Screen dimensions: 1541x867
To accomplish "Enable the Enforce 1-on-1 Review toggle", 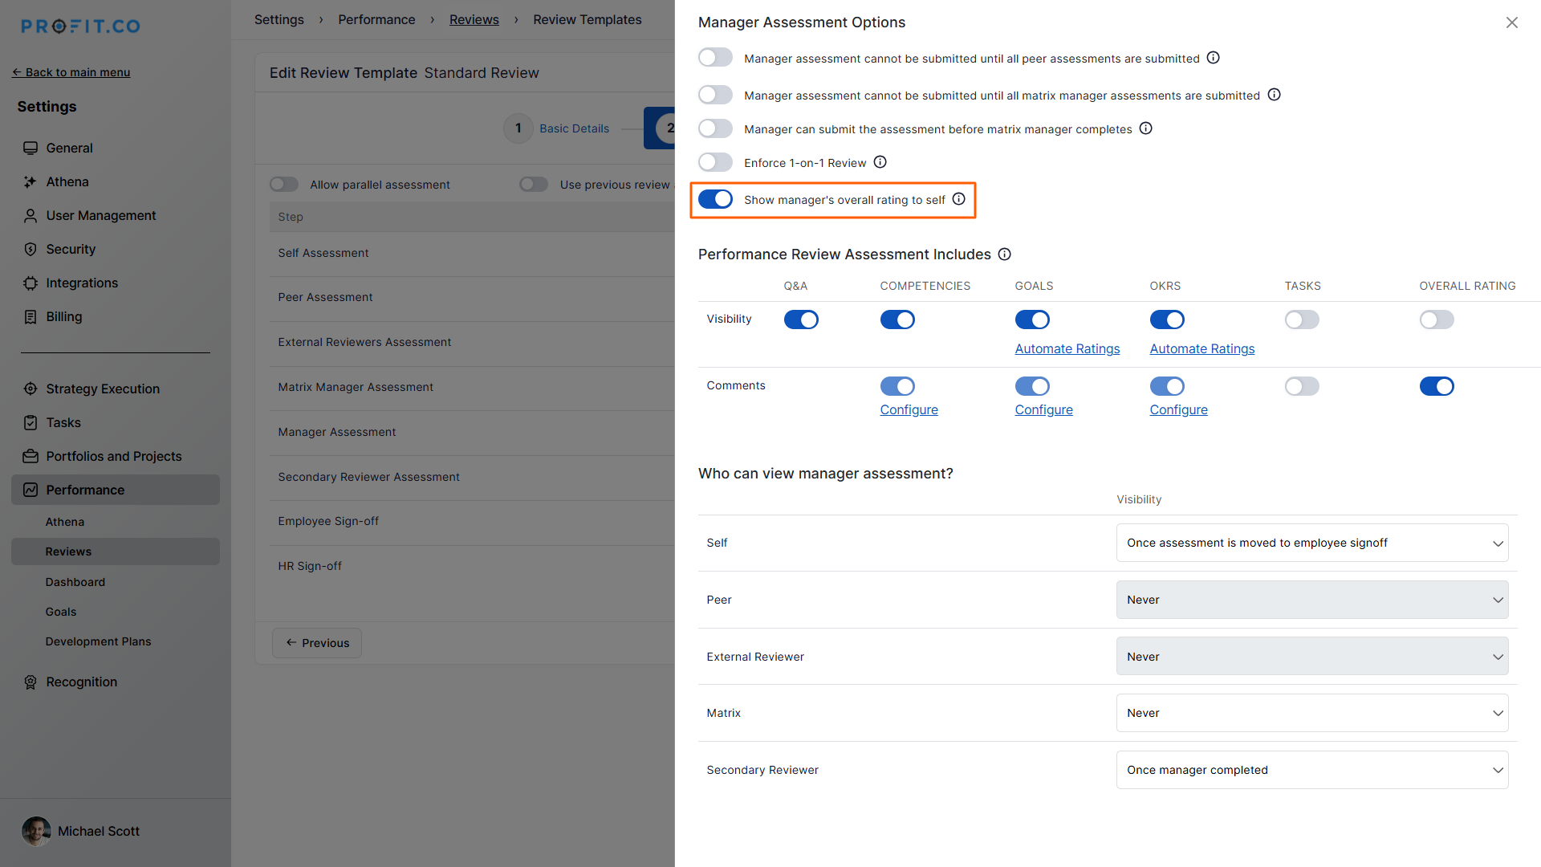I will 715,162.
